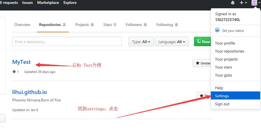This screenshot has height=134, width=261.
Task: Click the username 13627225740L
Action: coord(227,20)
